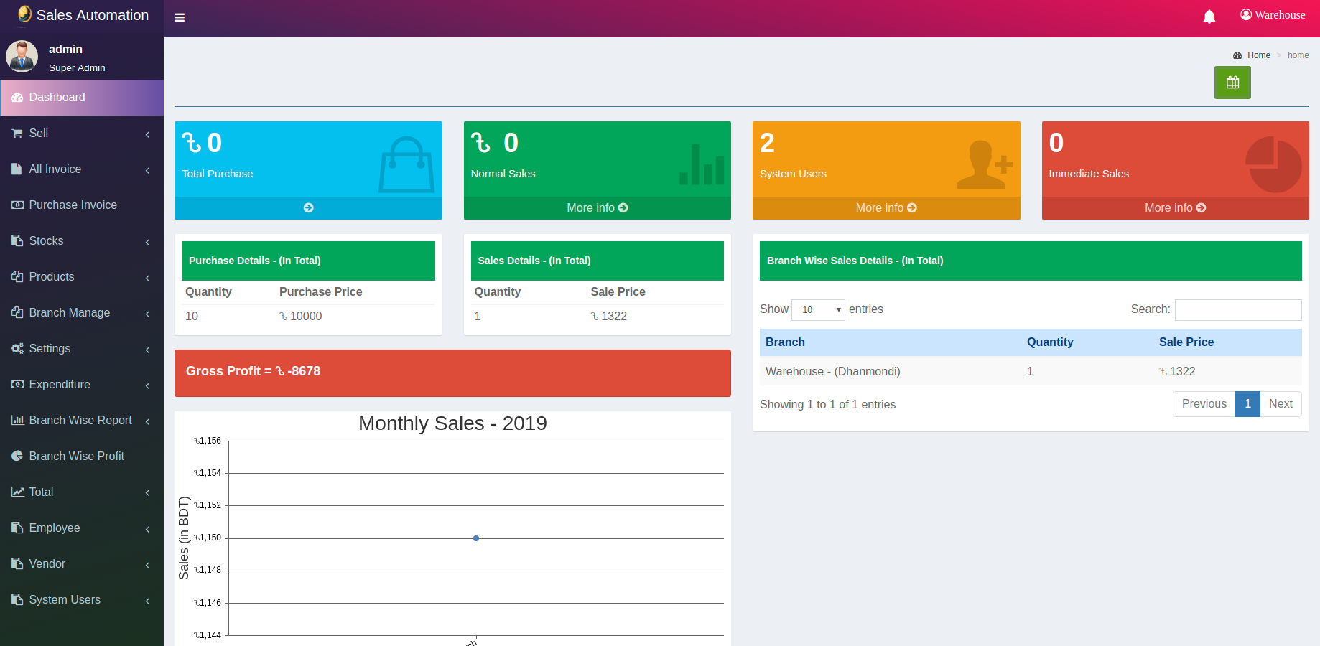Click More info under Normal Sales

[597, 208]
